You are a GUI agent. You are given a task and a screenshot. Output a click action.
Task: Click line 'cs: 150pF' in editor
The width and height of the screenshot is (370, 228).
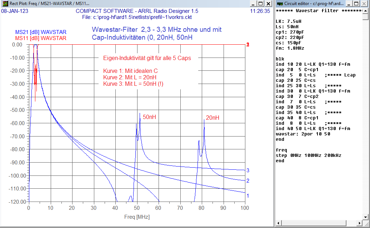tap(288, 43)
